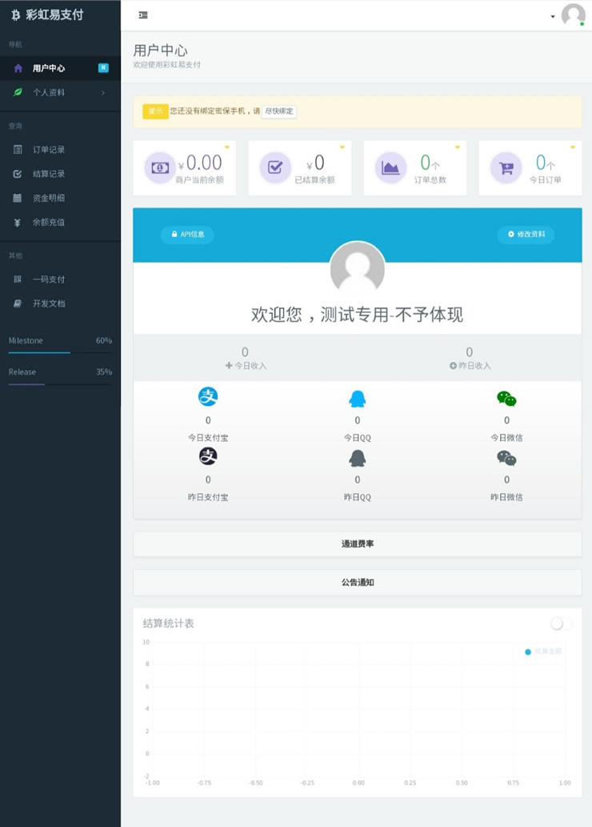The width and height of the screenshot is (592, 827).
Task: Toggle the 结算统计表 switch
Action: tap(561, 624)
